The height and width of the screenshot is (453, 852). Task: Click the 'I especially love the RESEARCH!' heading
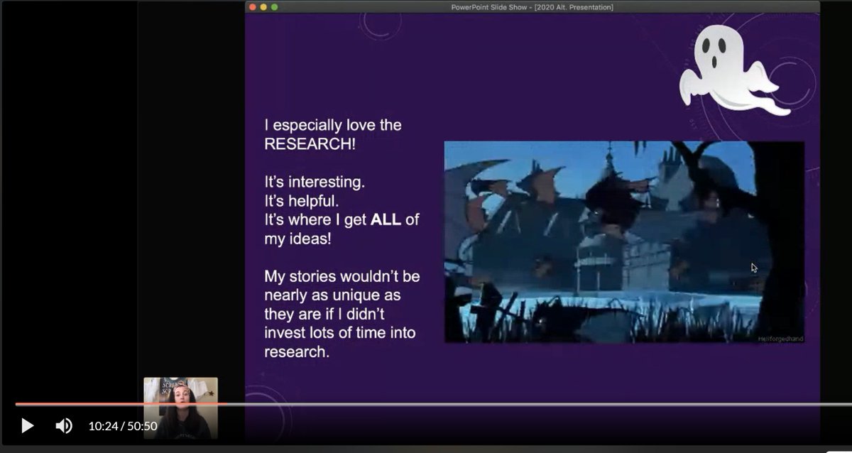(x=332, y=134)
